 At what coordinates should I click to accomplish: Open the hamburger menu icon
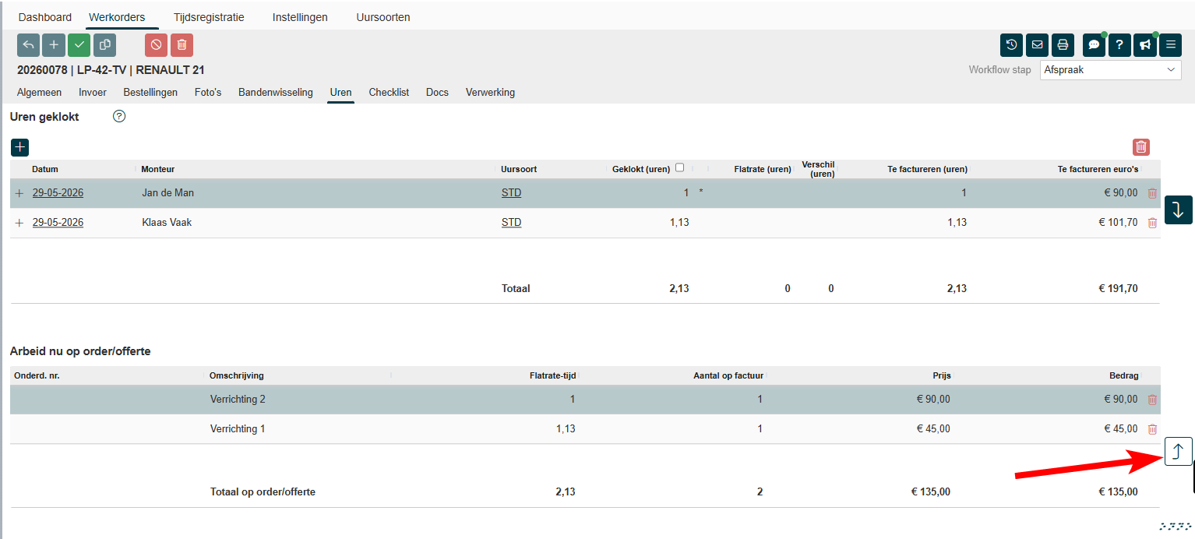pyautogui.click(x=1170, y=45)
